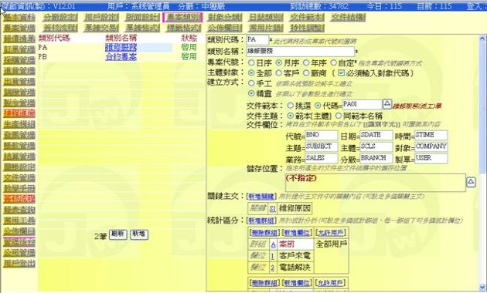The height and width of the screenshot is (293, 487).
Task: Switch to the 用戶設定 tab
Action: pos(101,17)
